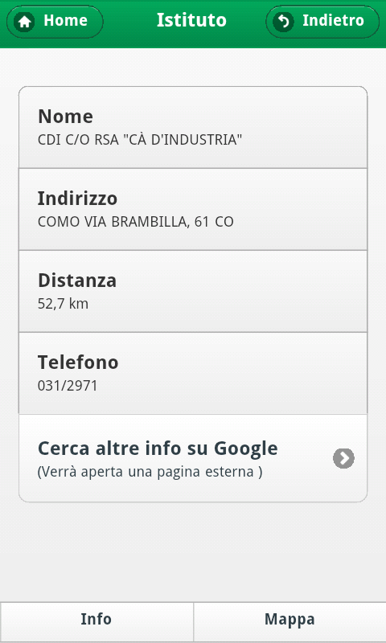Select the Distanza heading
386x643 pixels.
coord(77,281)
